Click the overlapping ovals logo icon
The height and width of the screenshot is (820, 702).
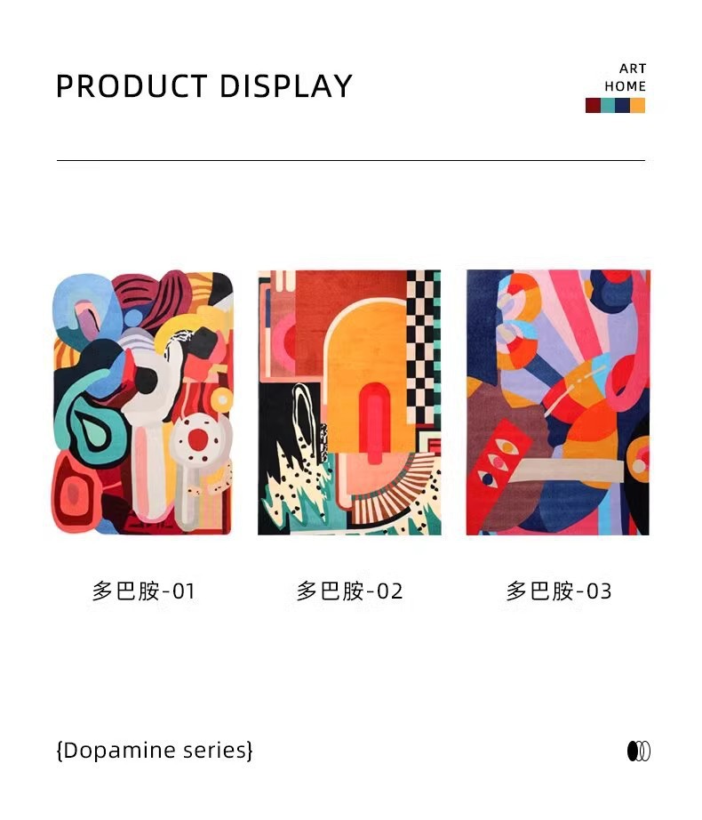[638, 751]
